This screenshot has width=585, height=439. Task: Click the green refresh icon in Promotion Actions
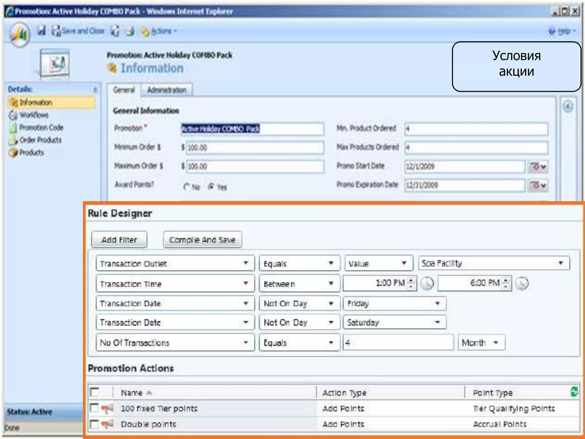tap(574, 392)
